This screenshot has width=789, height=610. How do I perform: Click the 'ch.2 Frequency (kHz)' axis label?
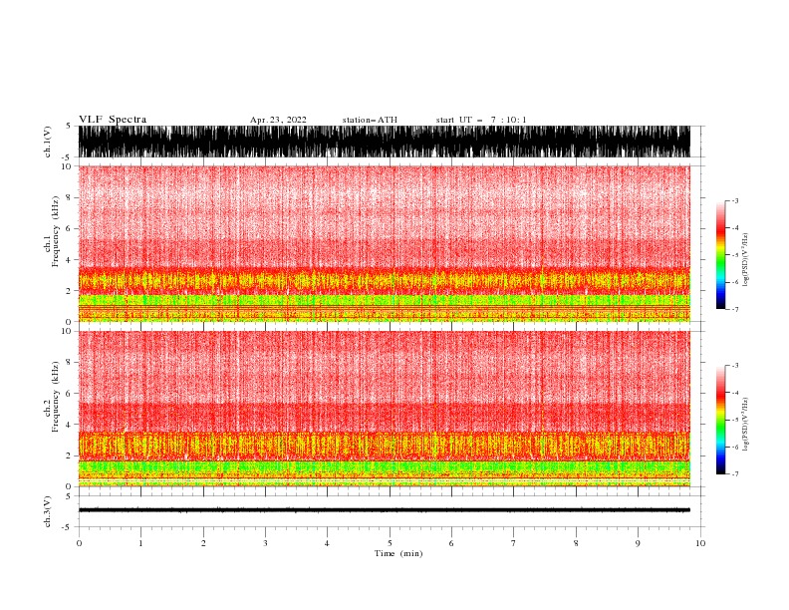click(52, 397)
